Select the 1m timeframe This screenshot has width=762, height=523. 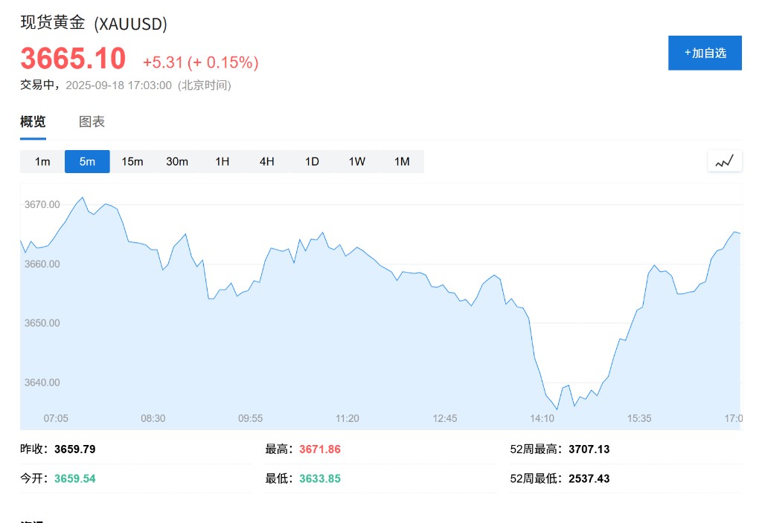(x=42, y=161)
